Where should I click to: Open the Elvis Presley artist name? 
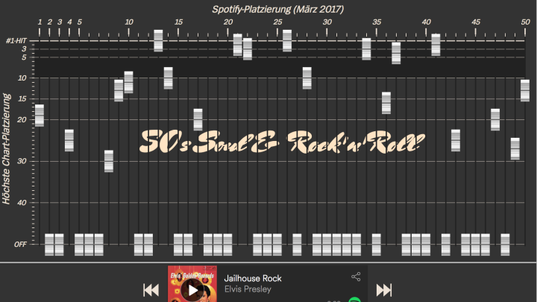[x=248, y=289]
